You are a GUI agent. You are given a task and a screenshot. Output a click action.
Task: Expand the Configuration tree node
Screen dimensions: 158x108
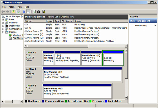[x=3, y=29]
